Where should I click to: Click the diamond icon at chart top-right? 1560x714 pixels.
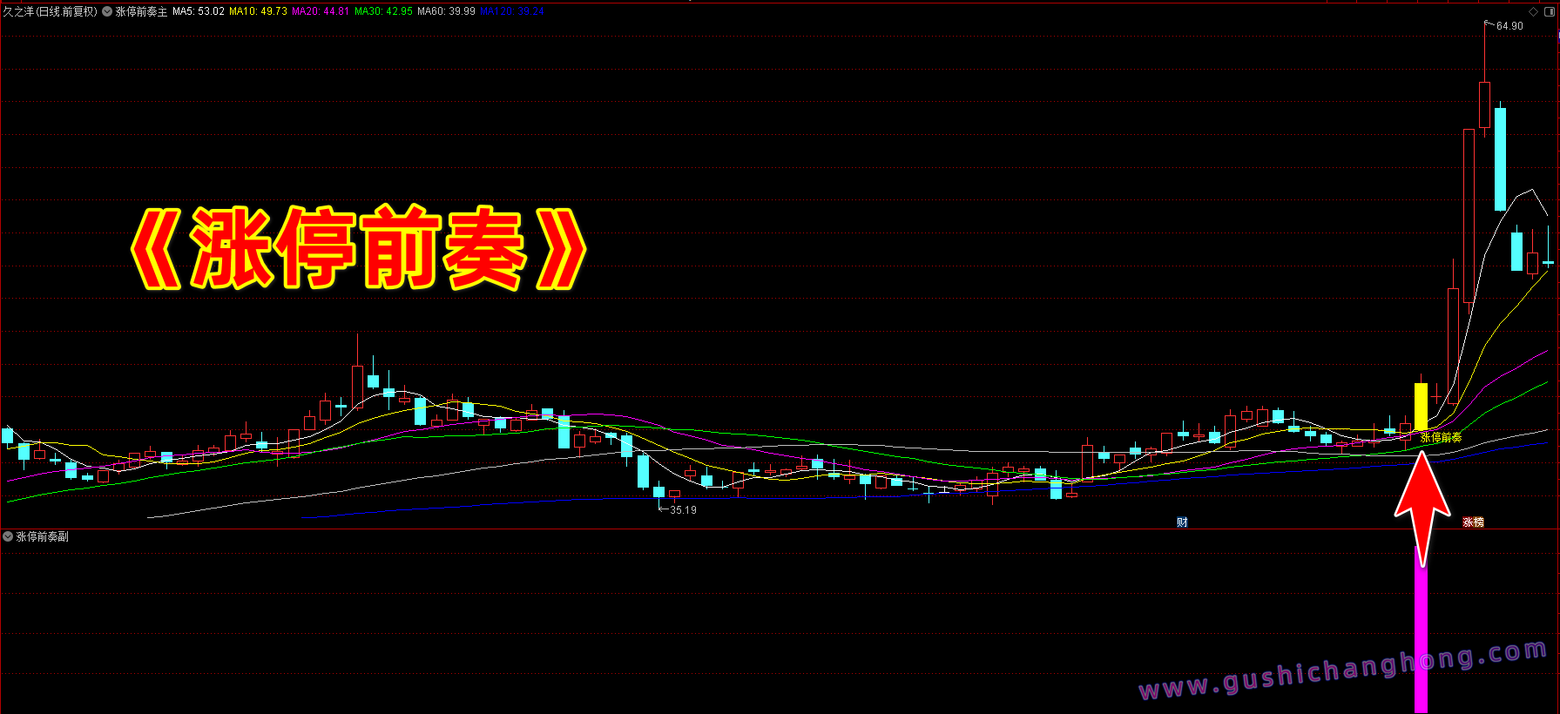pyautogui.click(x=1534, y=11)
